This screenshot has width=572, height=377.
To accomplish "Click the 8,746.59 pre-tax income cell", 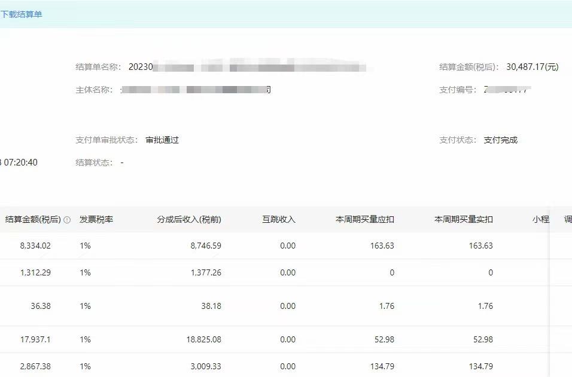I will 205,246.
